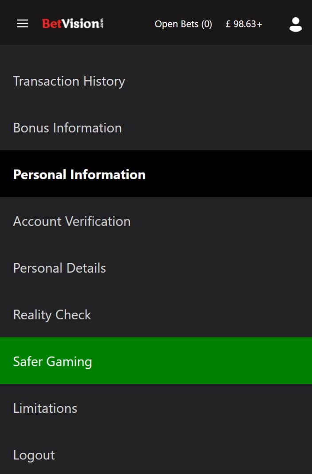The image size is (312, 474).
Task: Tap the plus sign beside the balance
Action: [259, 24]
